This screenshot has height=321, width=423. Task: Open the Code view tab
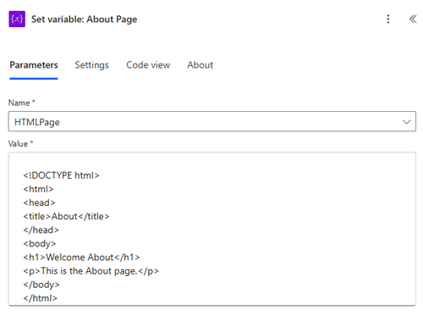(x=148, y=65)
